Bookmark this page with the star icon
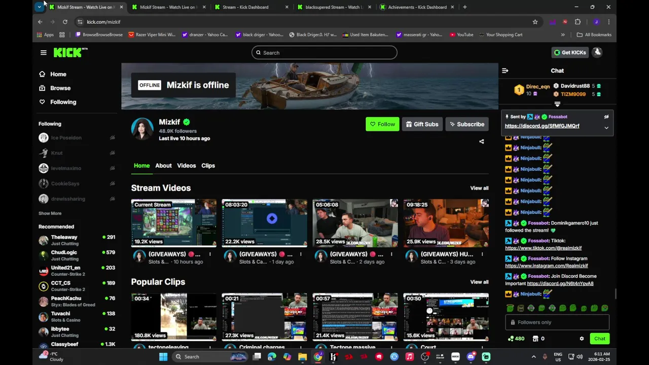649x365 pixels. click(535, 22)
